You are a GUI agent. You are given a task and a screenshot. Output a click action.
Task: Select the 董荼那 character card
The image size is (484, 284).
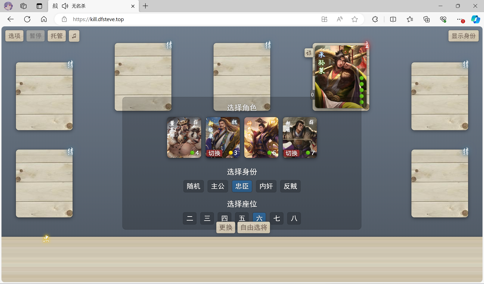pos(184,137)
